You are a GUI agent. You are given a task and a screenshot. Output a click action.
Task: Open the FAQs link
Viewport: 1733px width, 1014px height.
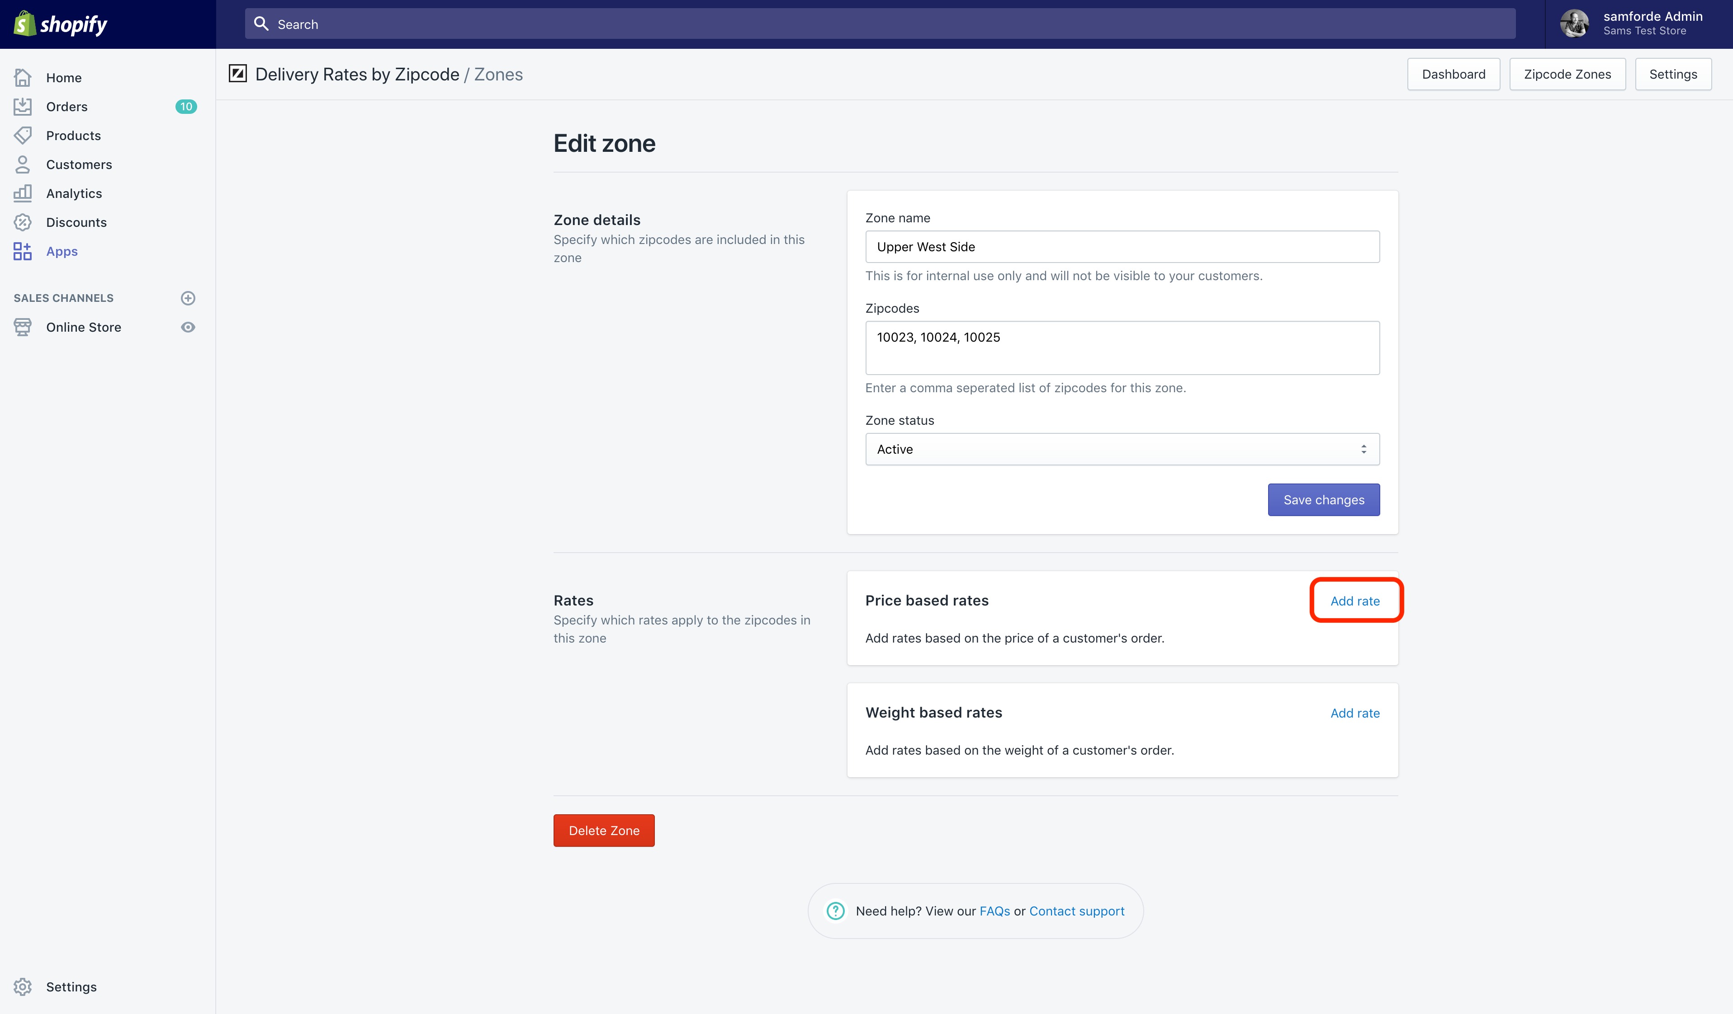[x=994, y=911]
